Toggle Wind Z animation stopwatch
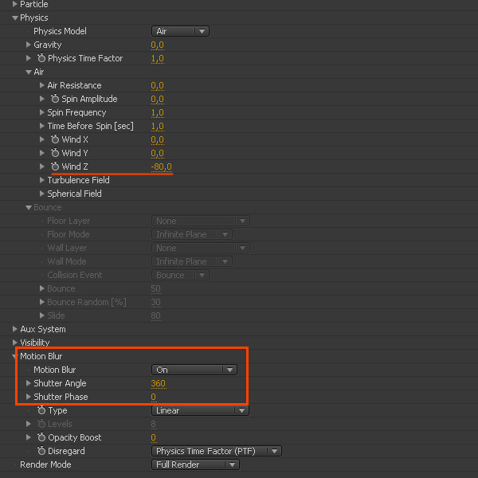 tap(55, 167)
